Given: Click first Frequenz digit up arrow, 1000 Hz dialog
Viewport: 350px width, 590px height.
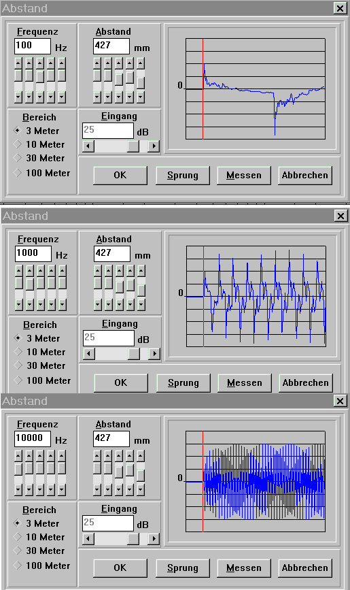Looking at the screenshot, I should (x=19, y=271).
